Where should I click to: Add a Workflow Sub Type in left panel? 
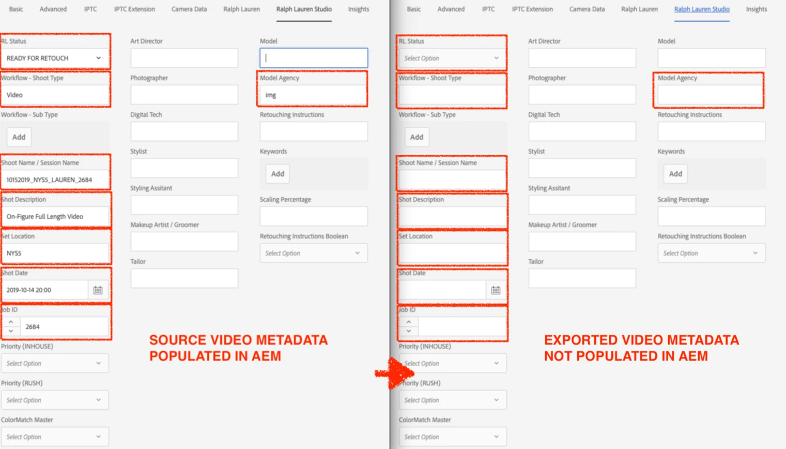click(19, 137)
